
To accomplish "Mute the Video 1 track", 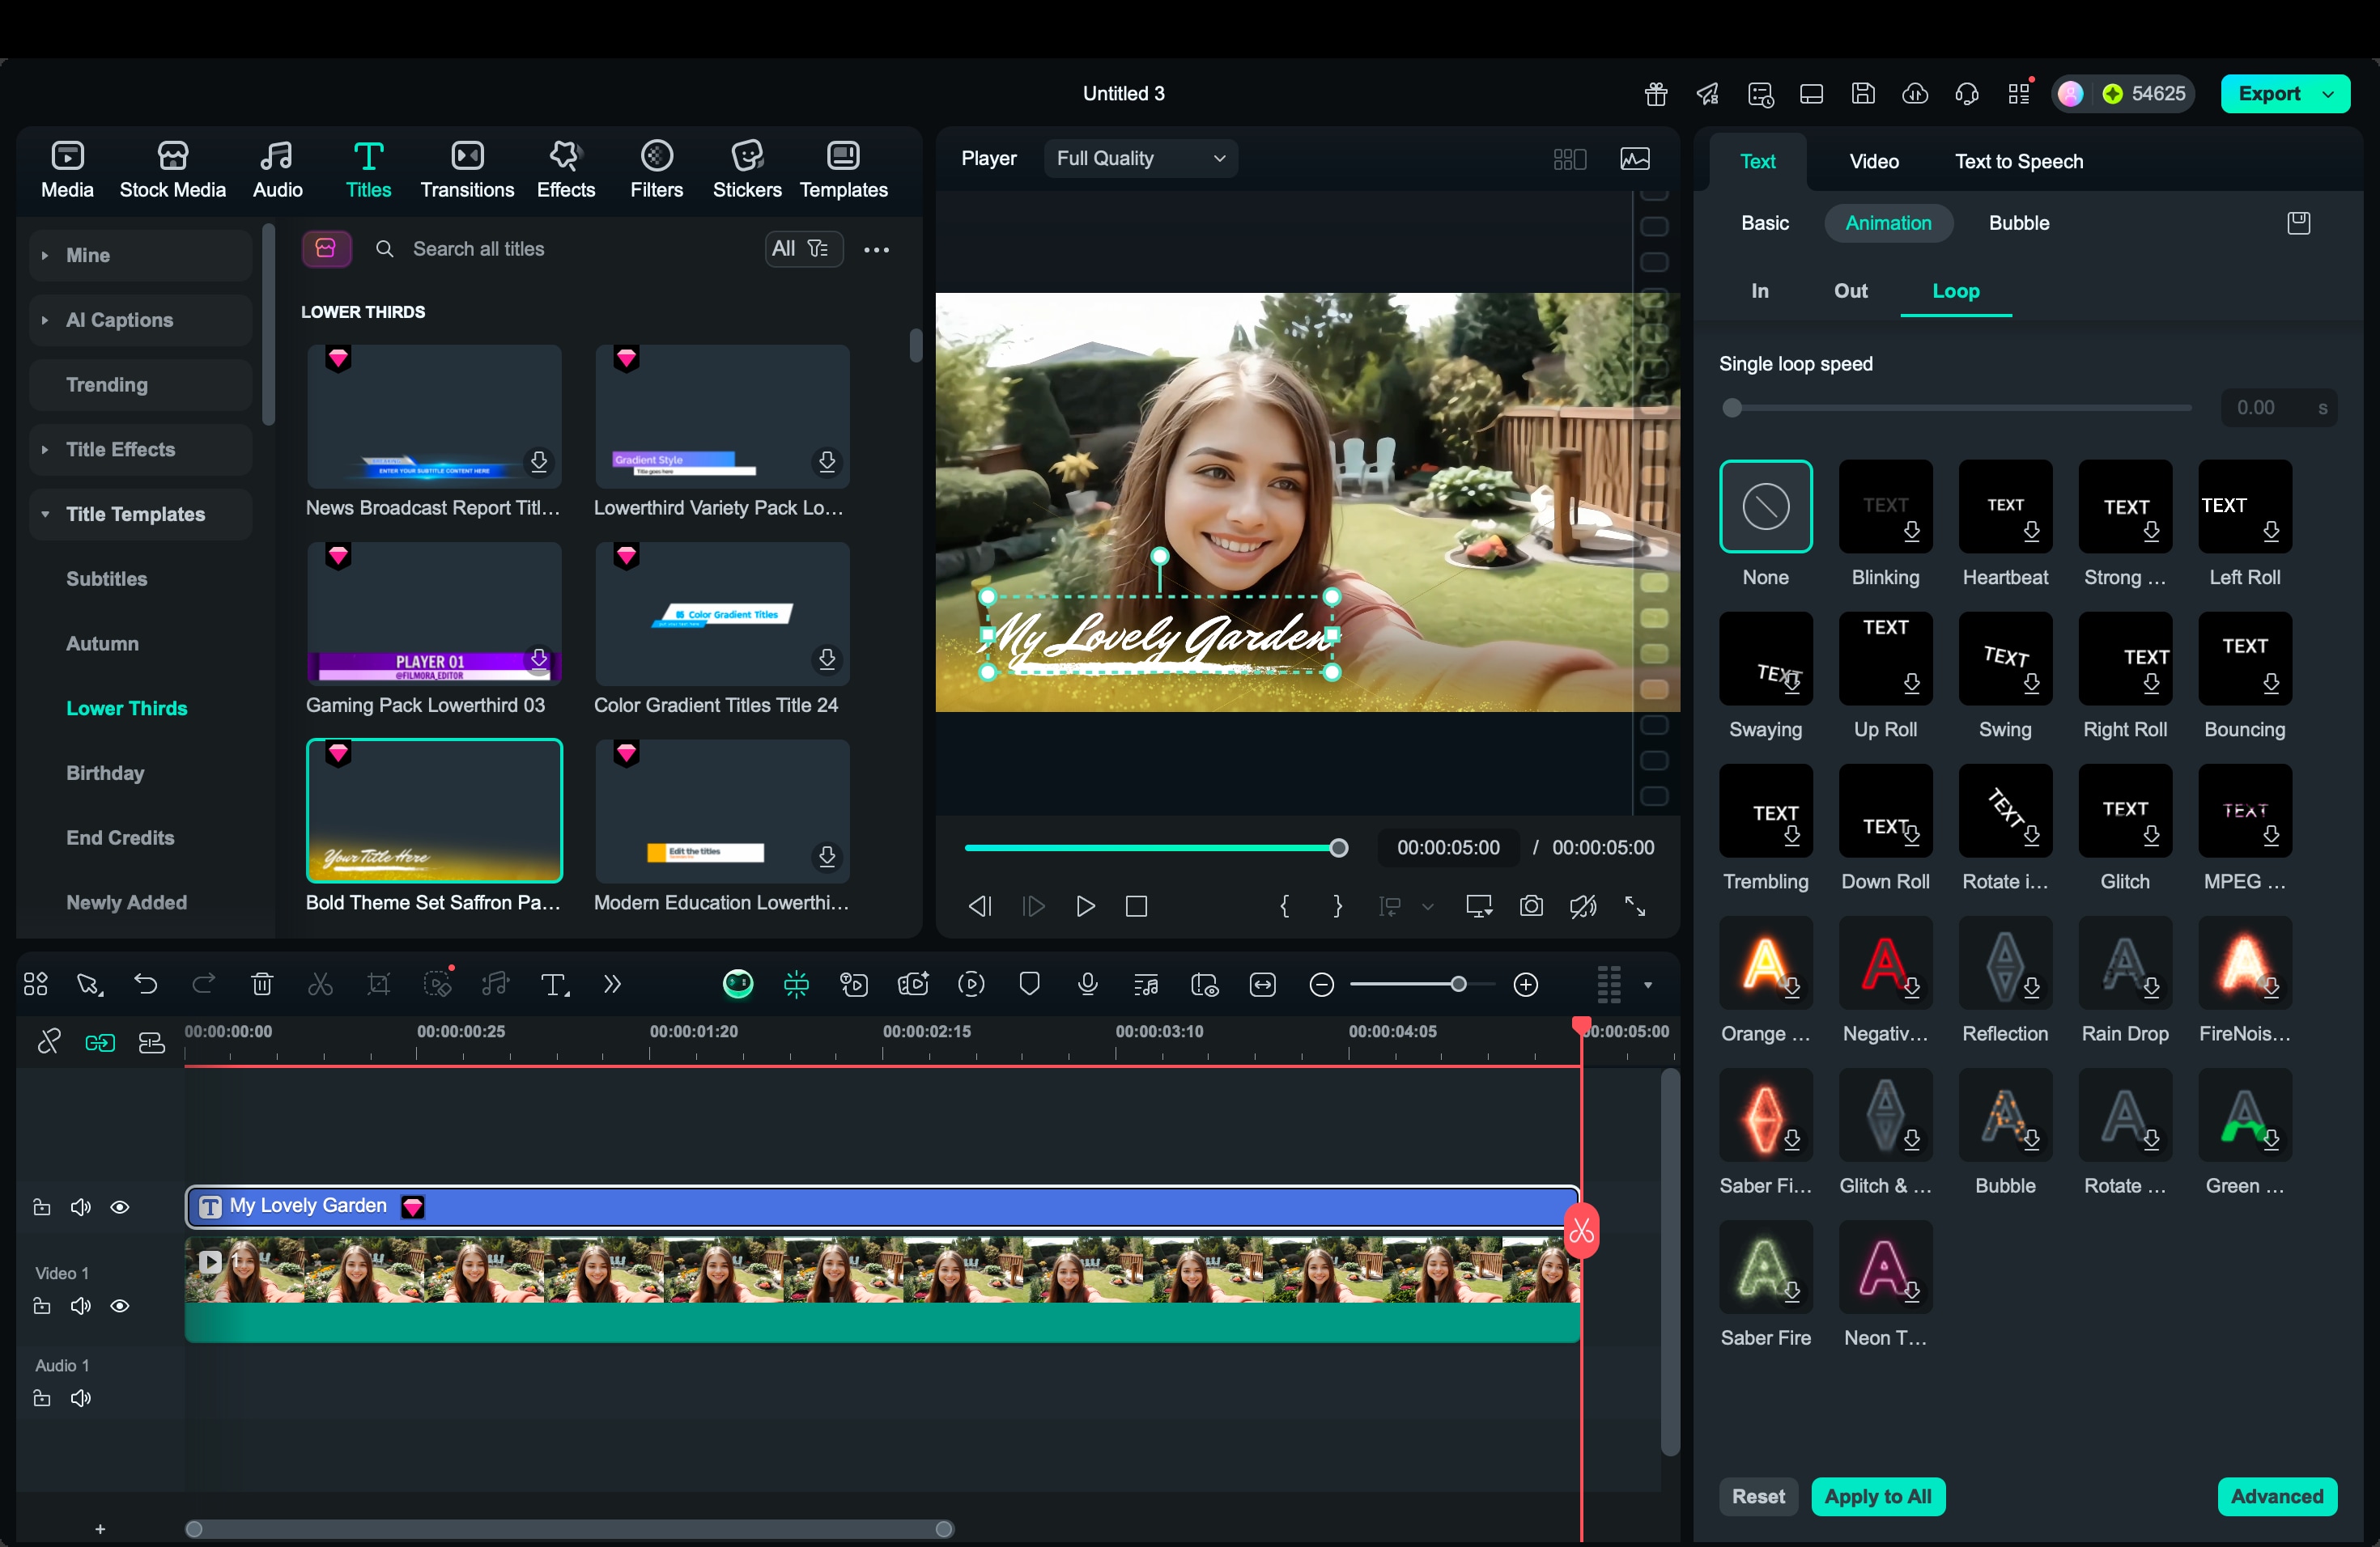I will 81,1306.
